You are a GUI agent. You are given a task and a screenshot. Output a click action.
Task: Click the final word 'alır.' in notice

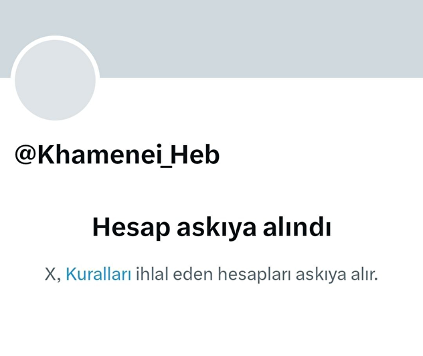(x=364, y=274)
